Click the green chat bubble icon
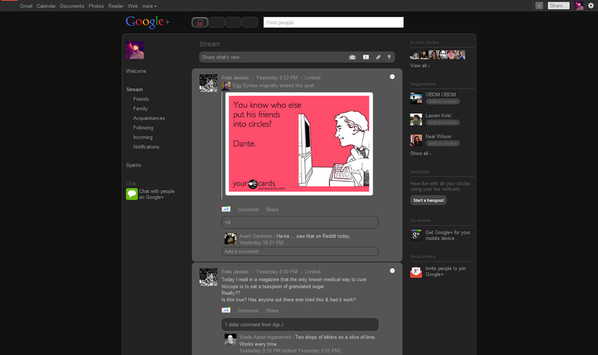 pos(132,194)
